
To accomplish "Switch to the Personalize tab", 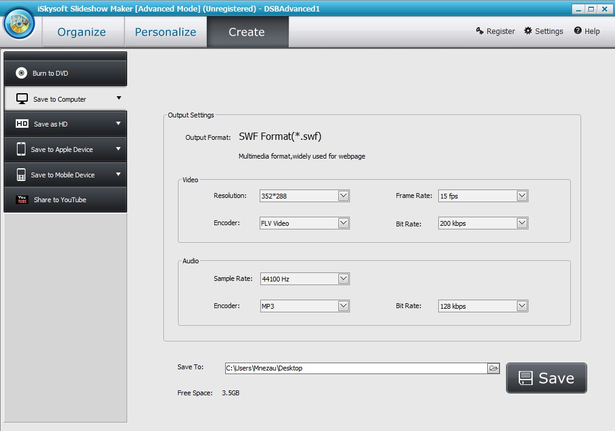I will click(165, 31).
